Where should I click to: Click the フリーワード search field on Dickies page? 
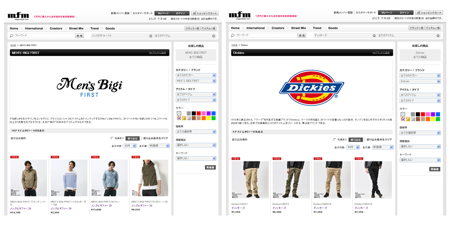click(266, 36)
